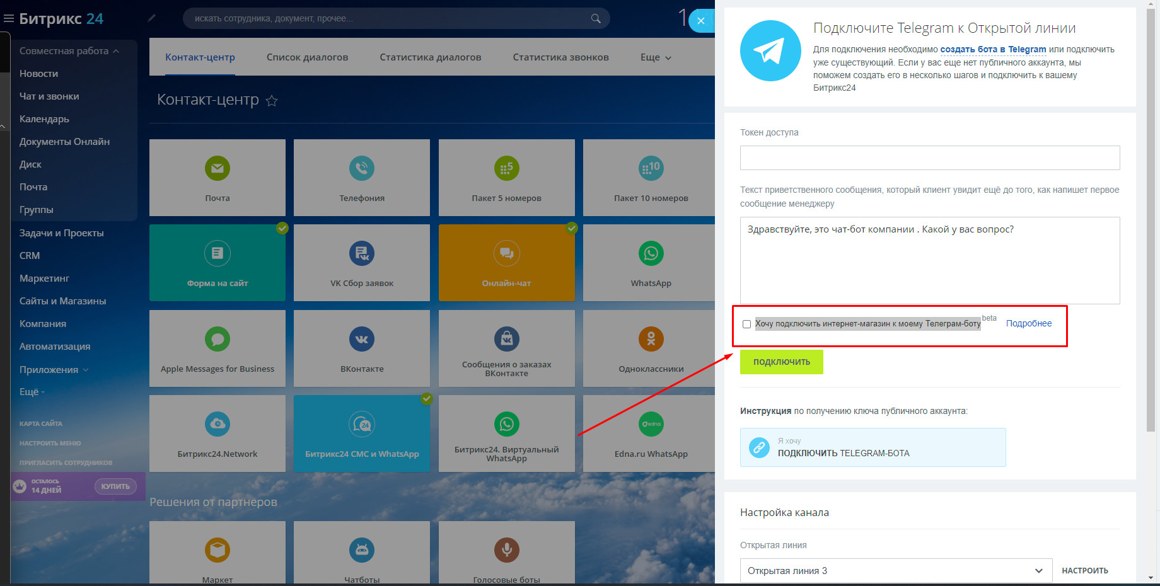Open the Голосовые боты partner tile icon
This screenshot has height=586, width=1160.
[507, 550]
